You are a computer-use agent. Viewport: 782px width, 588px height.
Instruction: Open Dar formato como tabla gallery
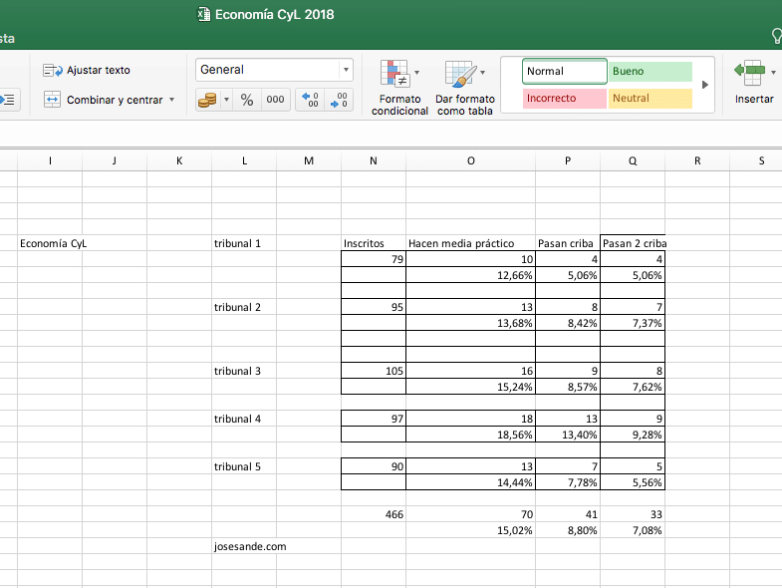(464, 88)
